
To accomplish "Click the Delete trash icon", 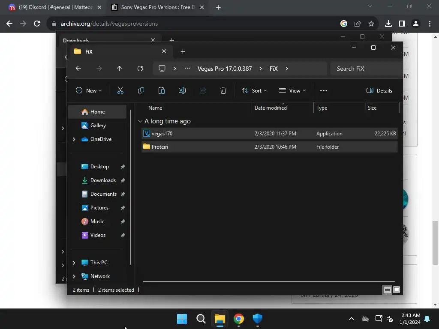I will [x=223, y=90].
